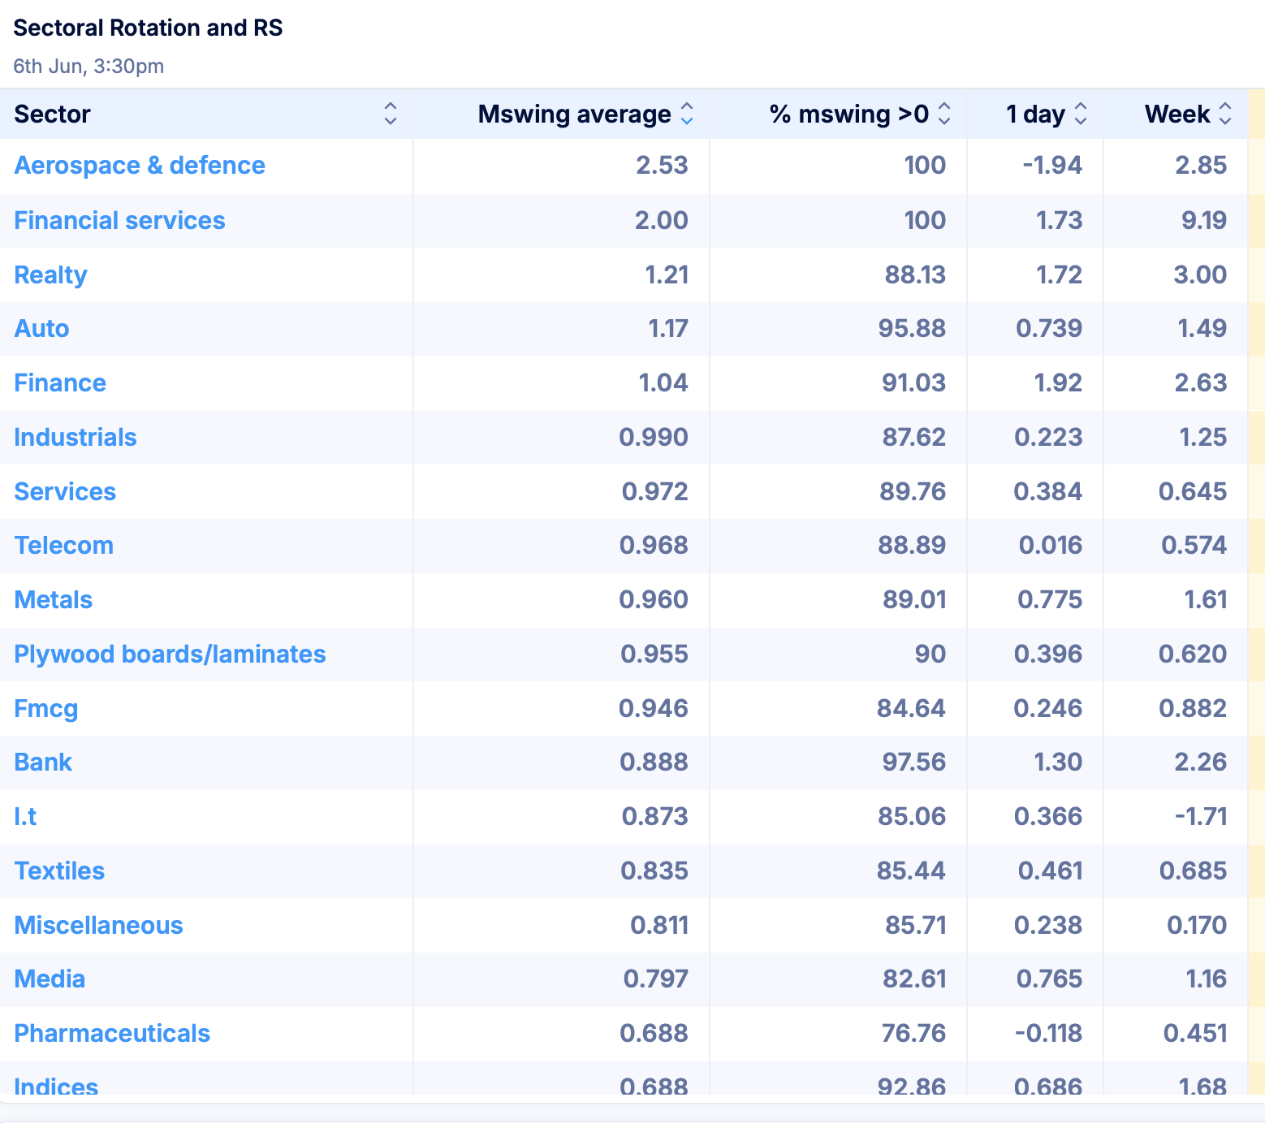Image resolution: width=1265 pixels, height=1132 pixels.
Task: Select Bank 1 day value 1.30
Action: coord(1058,763)
